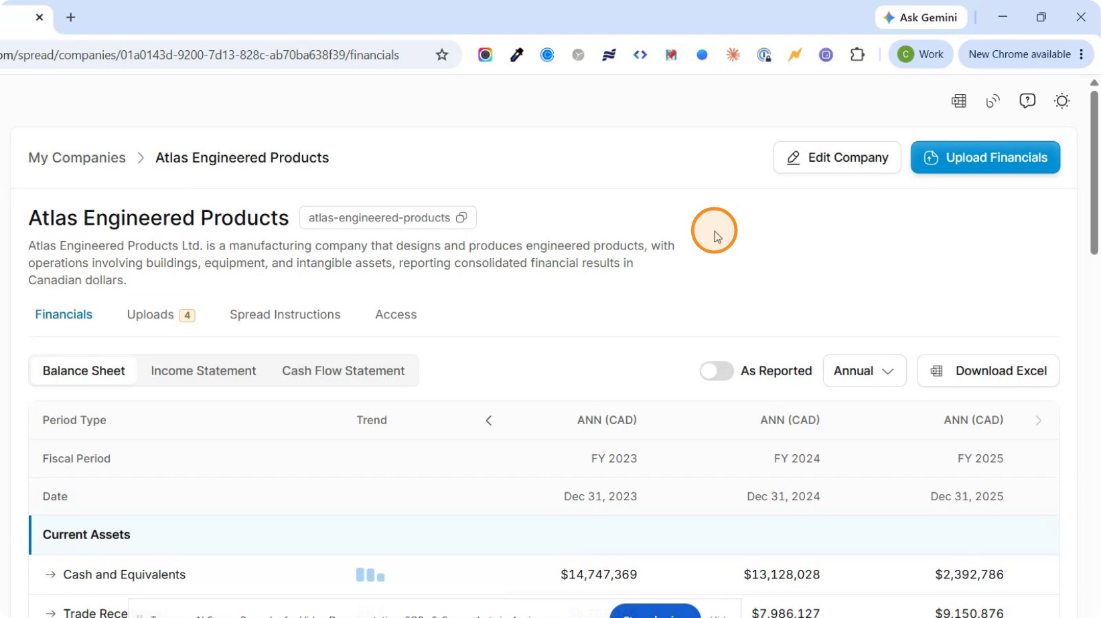Click the password manager lock extension
1101x618 pixels.
pyautogui.click(x=764, y=55)
